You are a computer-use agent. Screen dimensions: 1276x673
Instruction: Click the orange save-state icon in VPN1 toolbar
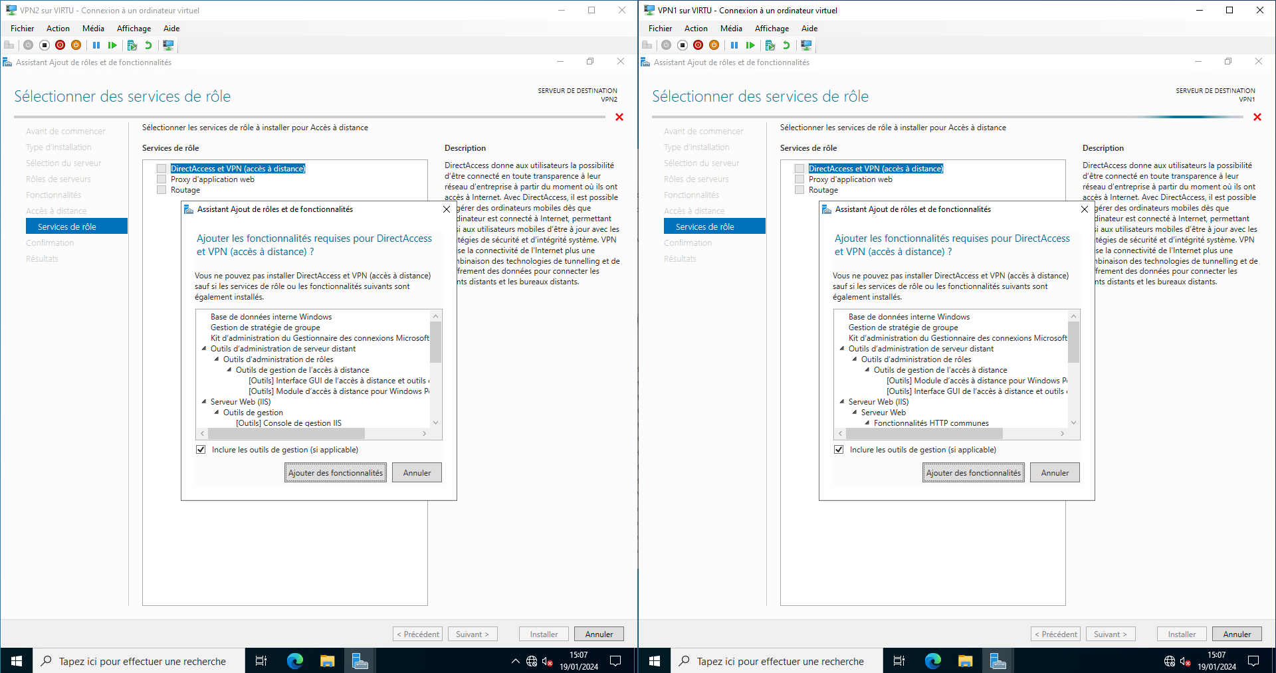point(714,45)
